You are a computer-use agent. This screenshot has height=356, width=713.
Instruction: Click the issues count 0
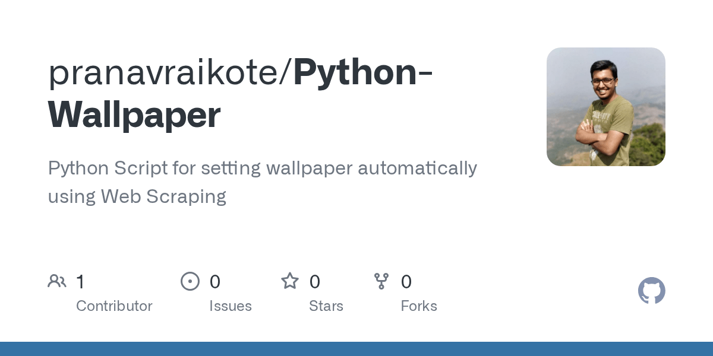point(215,282)
